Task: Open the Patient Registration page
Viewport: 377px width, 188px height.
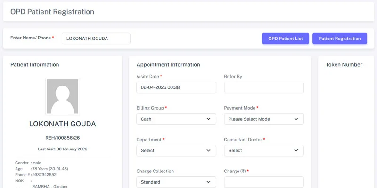Action: tap(339, 39)
